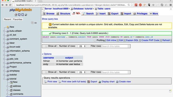The image size is (173, 97).
Task: Click the reload navigation panel icon
Action: [x=26, y=15]
